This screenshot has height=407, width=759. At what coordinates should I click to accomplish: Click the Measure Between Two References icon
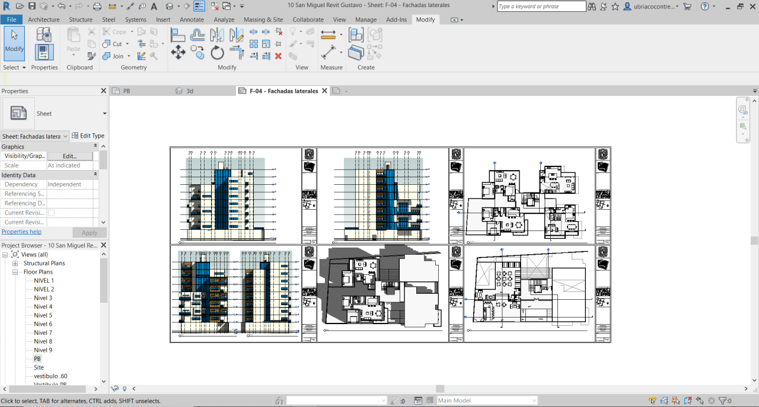[328, 34]
